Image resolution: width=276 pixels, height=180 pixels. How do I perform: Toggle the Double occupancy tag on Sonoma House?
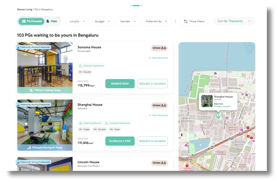[85, 72]
